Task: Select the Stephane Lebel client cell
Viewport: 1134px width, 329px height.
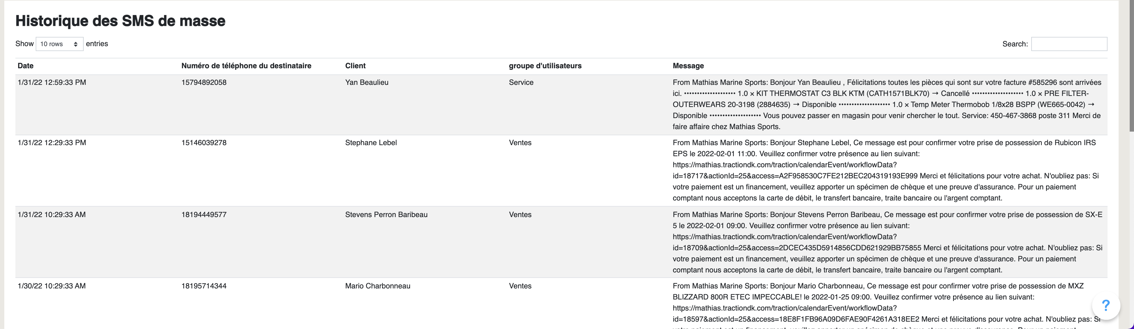Action: tap(371, 143)
